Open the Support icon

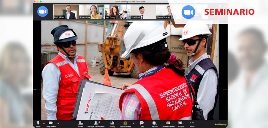click(x=180, y=123)
